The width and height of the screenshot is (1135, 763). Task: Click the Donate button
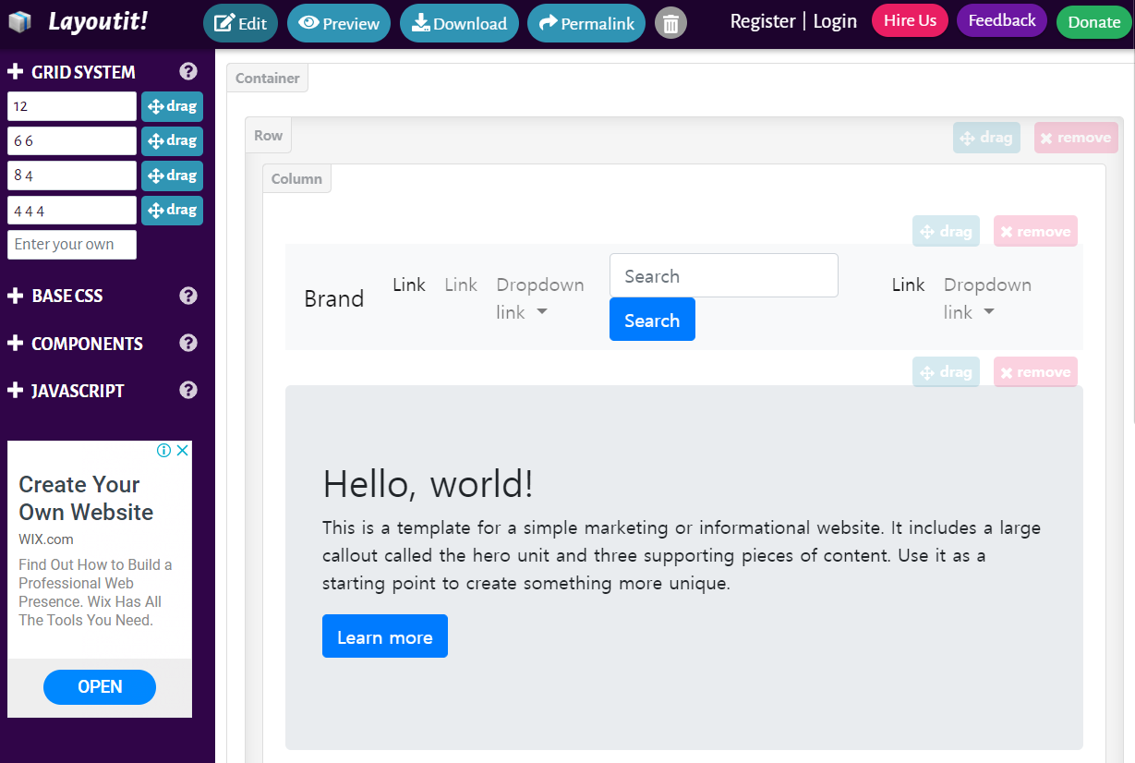[1094, 22]
